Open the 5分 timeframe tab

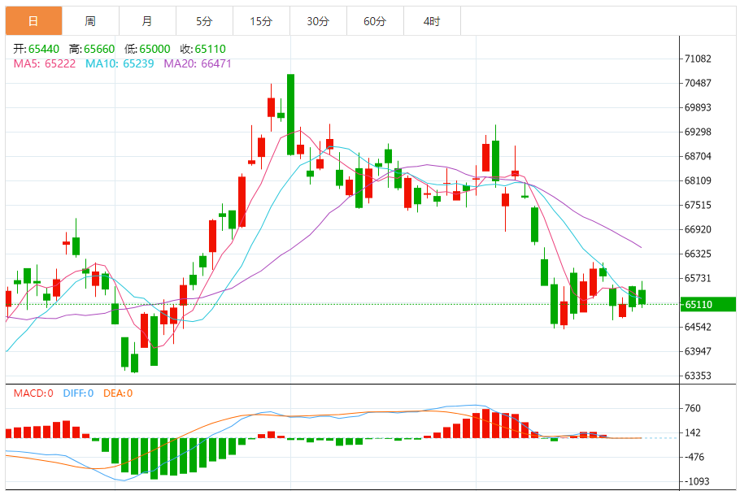[x=204, y=21]
